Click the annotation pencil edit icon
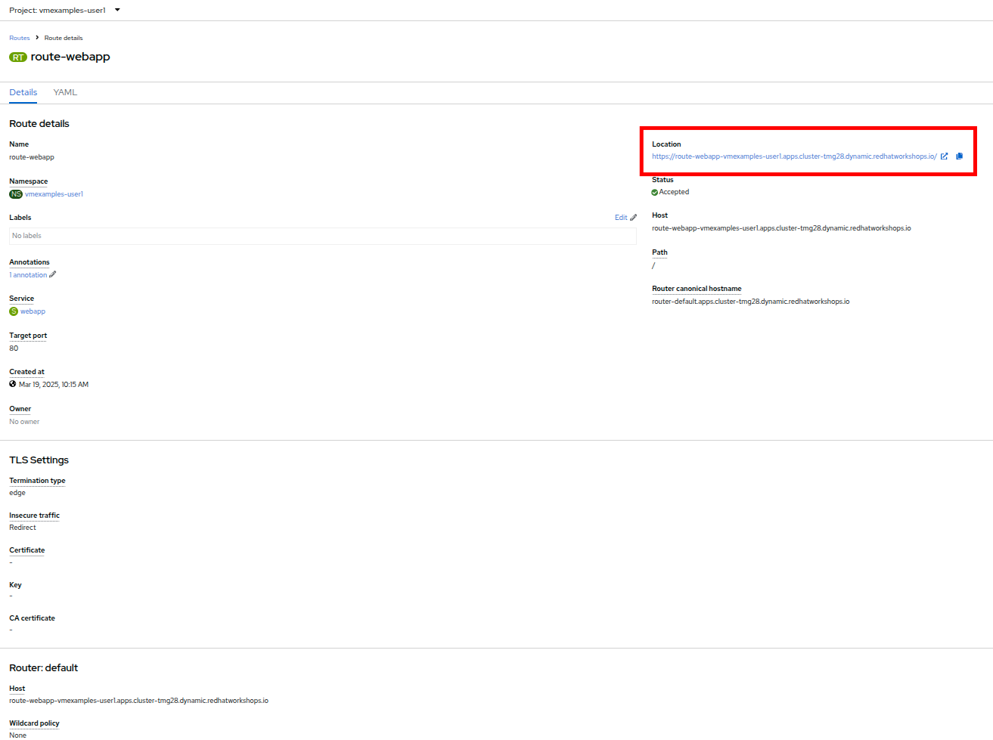993x740 pixels. click(x=53, y=275)
